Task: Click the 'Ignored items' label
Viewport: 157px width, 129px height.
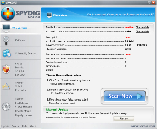Action: click(x=53, y=66)
